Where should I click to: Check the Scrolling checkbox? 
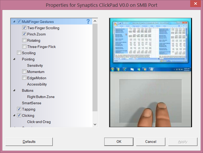[x=19, y=53]
